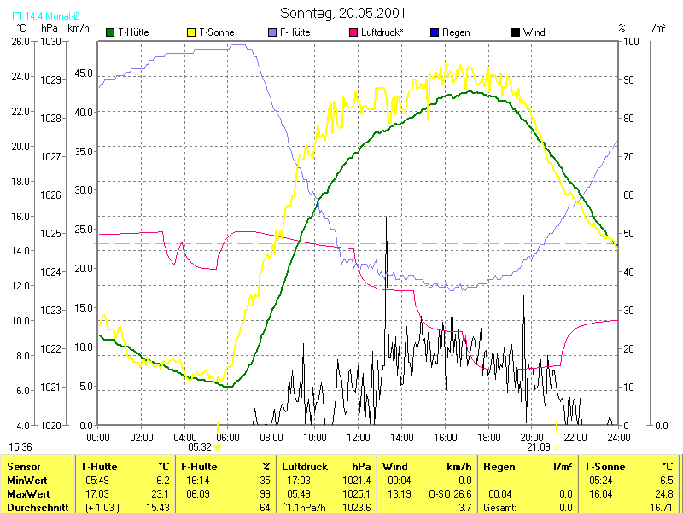Click the 12:00 time axis label
The height and width of the screenshot is (513, 683).
(x=358, y=437)
